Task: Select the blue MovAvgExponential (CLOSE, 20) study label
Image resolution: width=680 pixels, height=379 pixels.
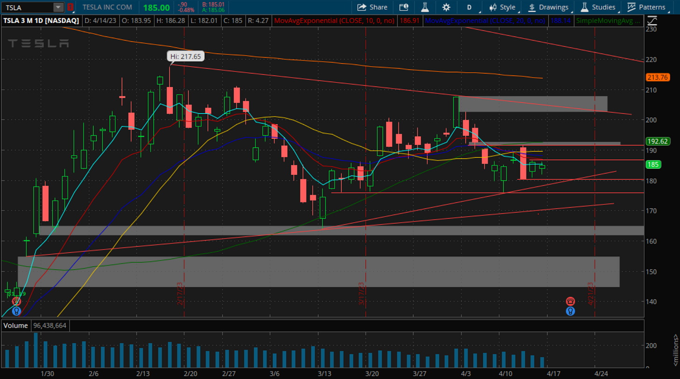Action: click(485, 21)
